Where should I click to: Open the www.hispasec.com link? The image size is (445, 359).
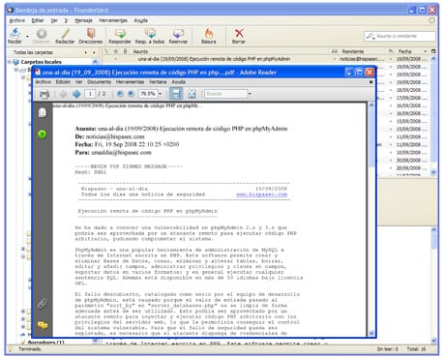(x=261, y=194)
